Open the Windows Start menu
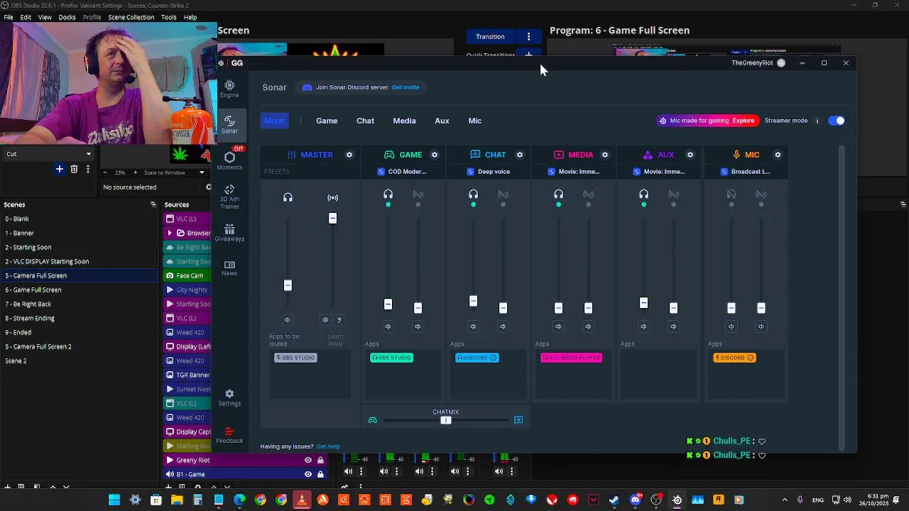909x511 pixels. tap(114, 500)
